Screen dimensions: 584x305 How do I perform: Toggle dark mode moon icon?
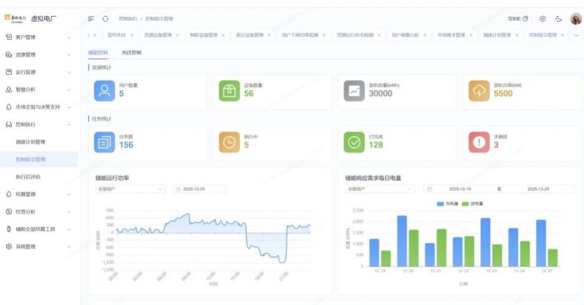pyautogui.click(x=559, y=19)
